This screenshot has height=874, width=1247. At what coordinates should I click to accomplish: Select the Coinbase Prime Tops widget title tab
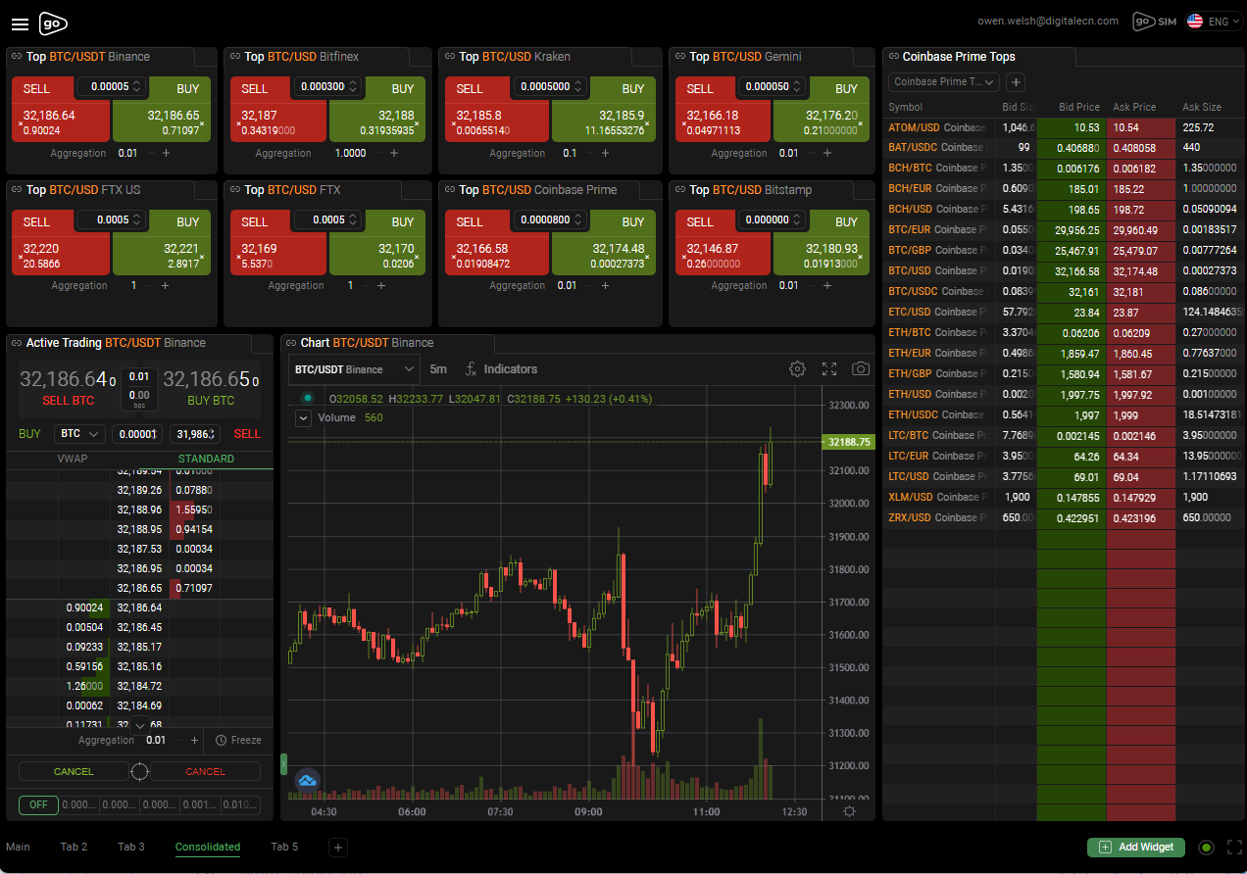[x=959, y=57]
